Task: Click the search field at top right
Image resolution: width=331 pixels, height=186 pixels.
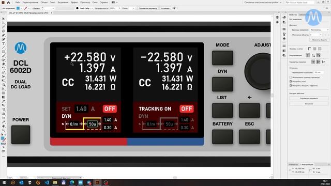Action: 300,3
